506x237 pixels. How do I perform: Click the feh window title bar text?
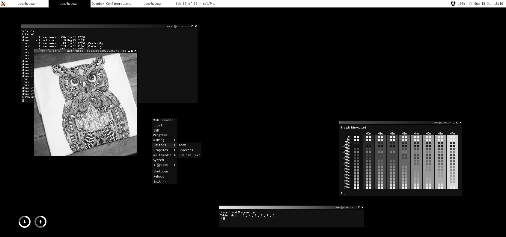(x=83, y=51)
